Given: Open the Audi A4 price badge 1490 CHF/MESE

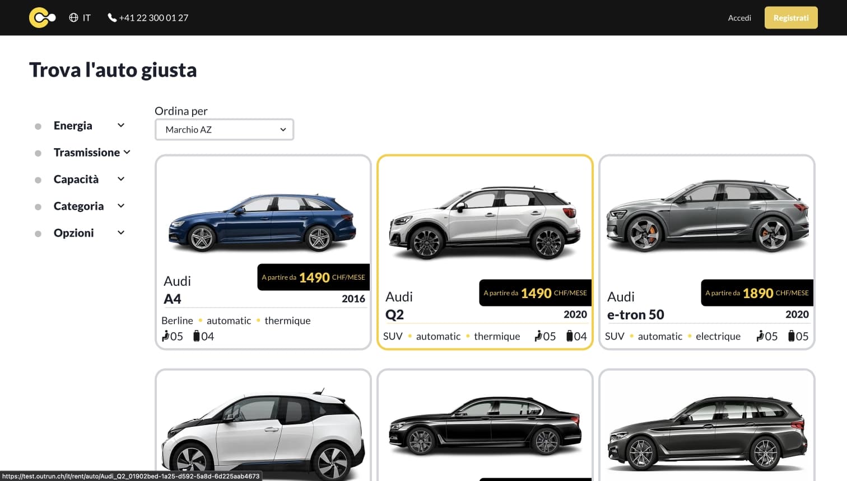Looking at the screenshot, I should coord(313,277).
